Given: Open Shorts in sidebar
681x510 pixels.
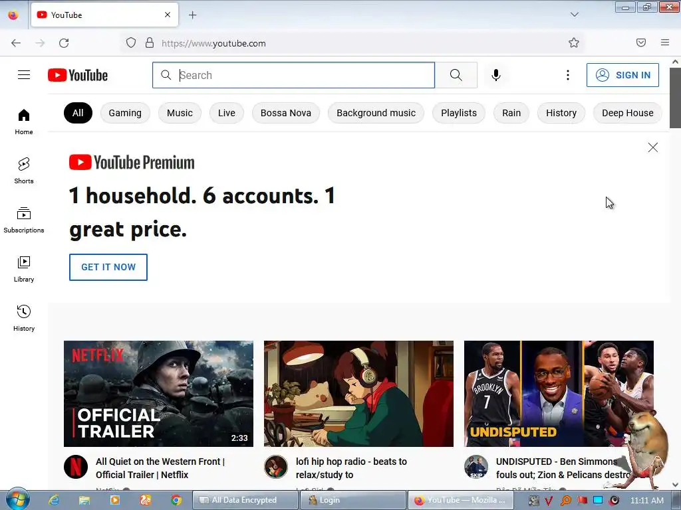Looking at the screenshot, I should tap(24, 171).
